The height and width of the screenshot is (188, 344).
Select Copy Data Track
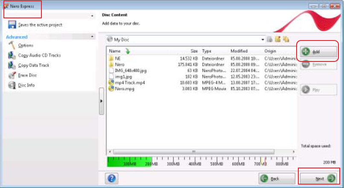pos(34,65)
